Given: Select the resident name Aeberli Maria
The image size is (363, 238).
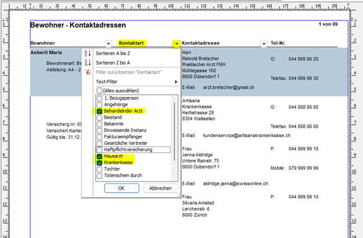Looking at the screenshot, I should pyautogui.click(x=46, y=53).
